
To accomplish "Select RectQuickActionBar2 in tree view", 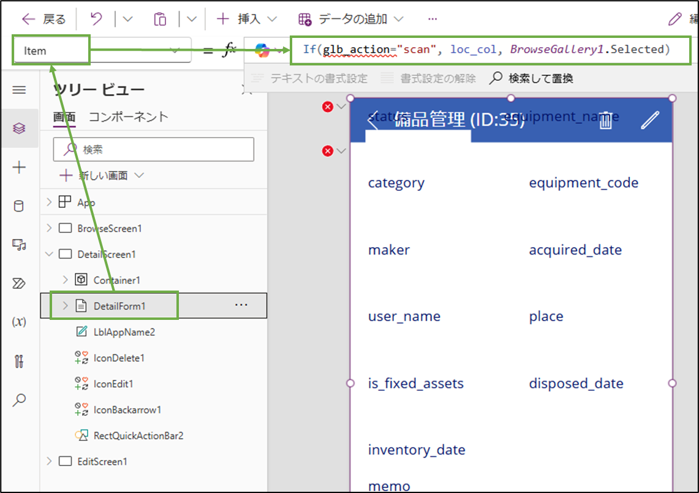I will tap(138, 435).
